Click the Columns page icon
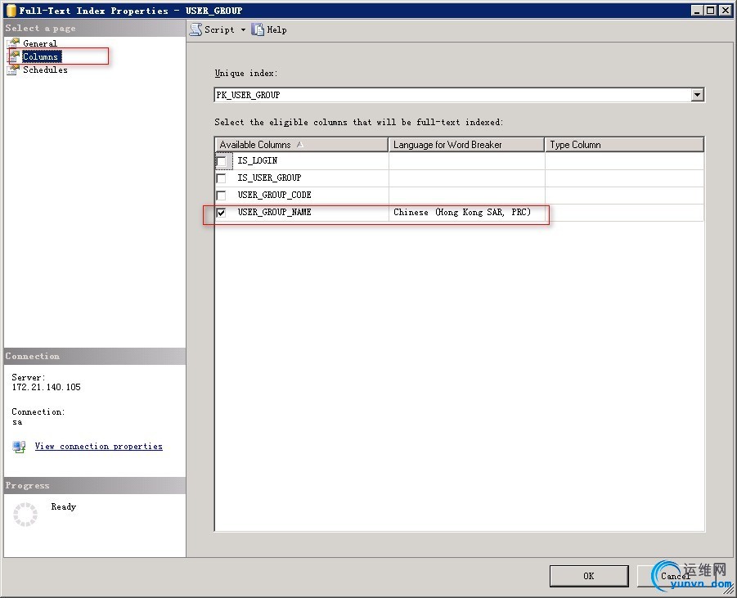Image resolution: width=737 pixels, height=598 pixels. pos(13,56)
